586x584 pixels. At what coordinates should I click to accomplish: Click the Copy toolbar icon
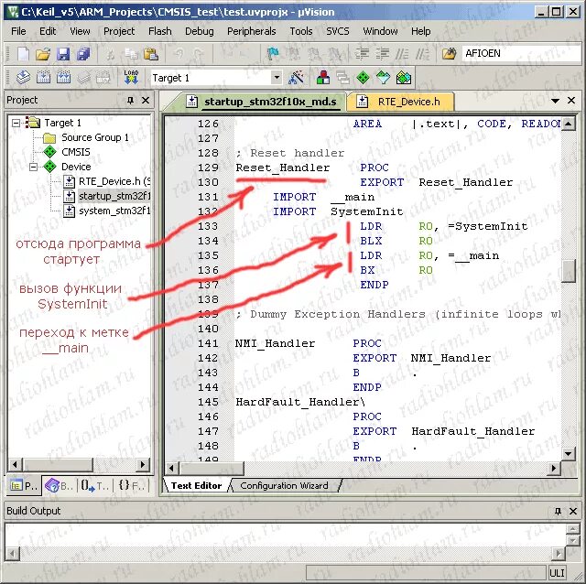[131, 54]
